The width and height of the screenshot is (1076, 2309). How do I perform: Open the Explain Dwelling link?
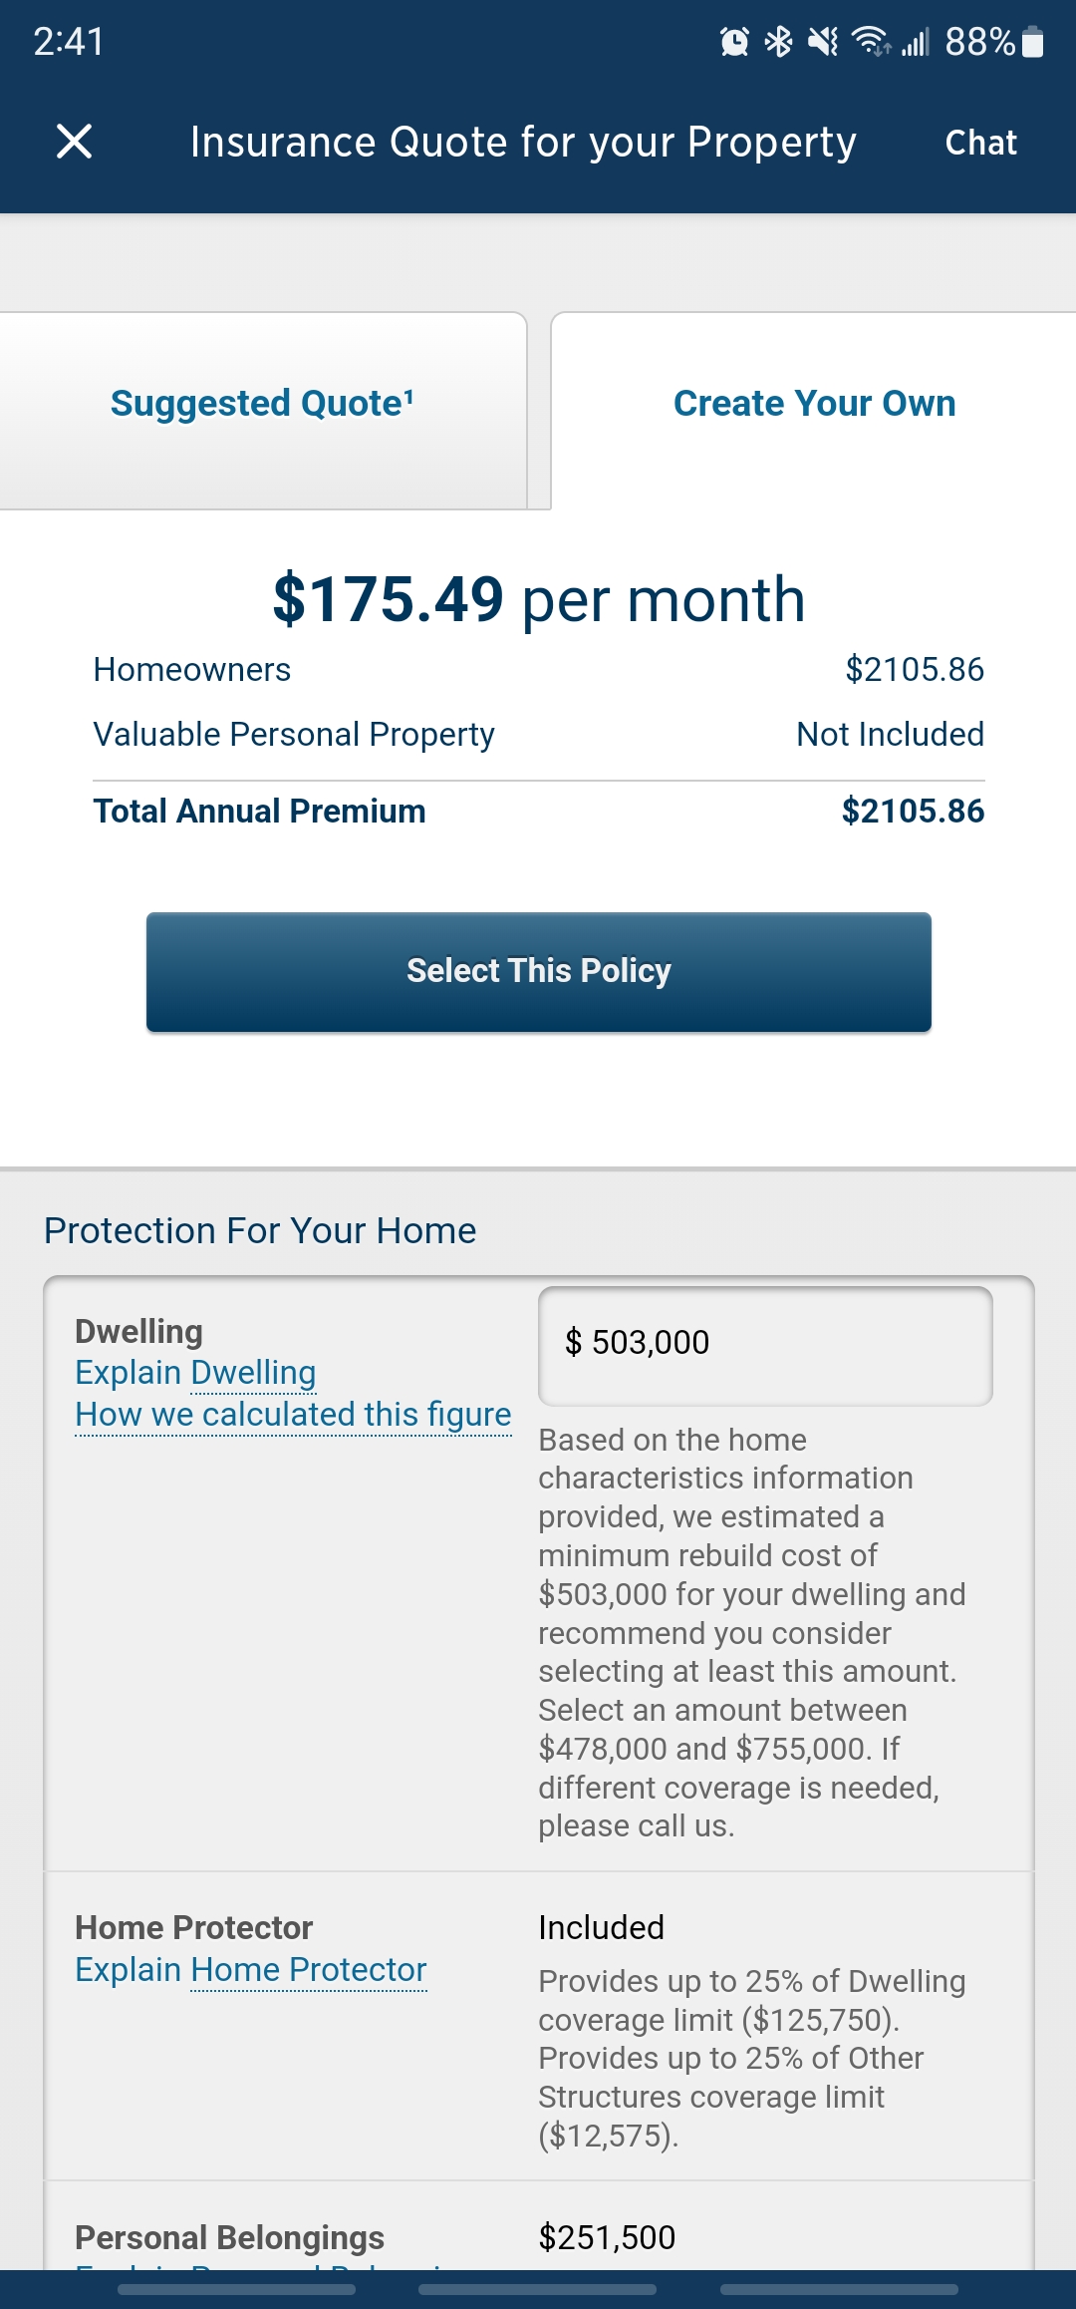[x=195, y=1373]
